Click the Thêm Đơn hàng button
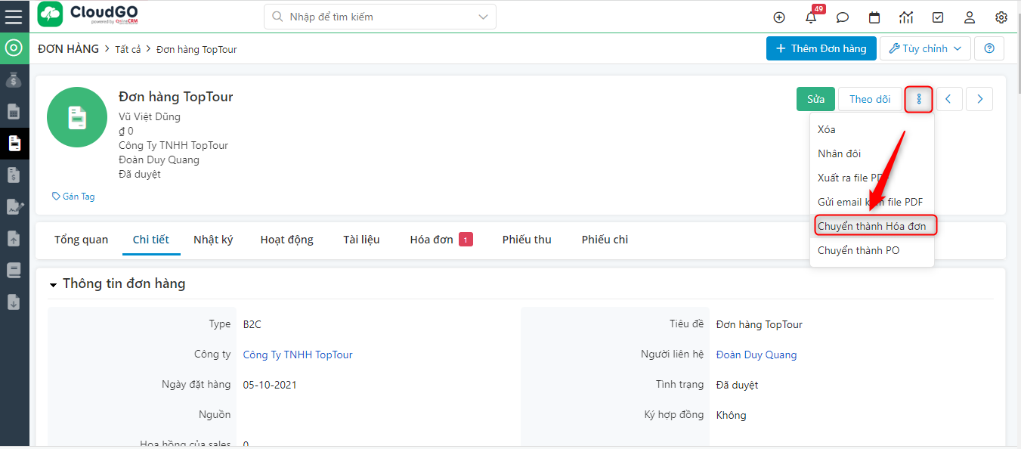 [821, 48]
